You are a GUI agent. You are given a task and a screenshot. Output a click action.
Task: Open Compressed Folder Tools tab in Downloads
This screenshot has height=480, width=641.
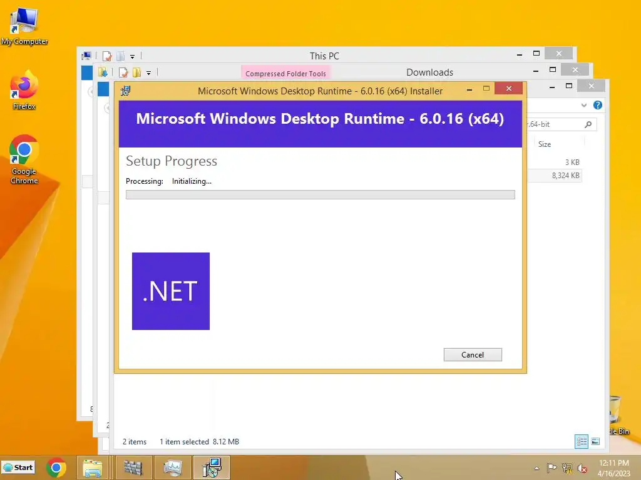[x=285, y=74]
